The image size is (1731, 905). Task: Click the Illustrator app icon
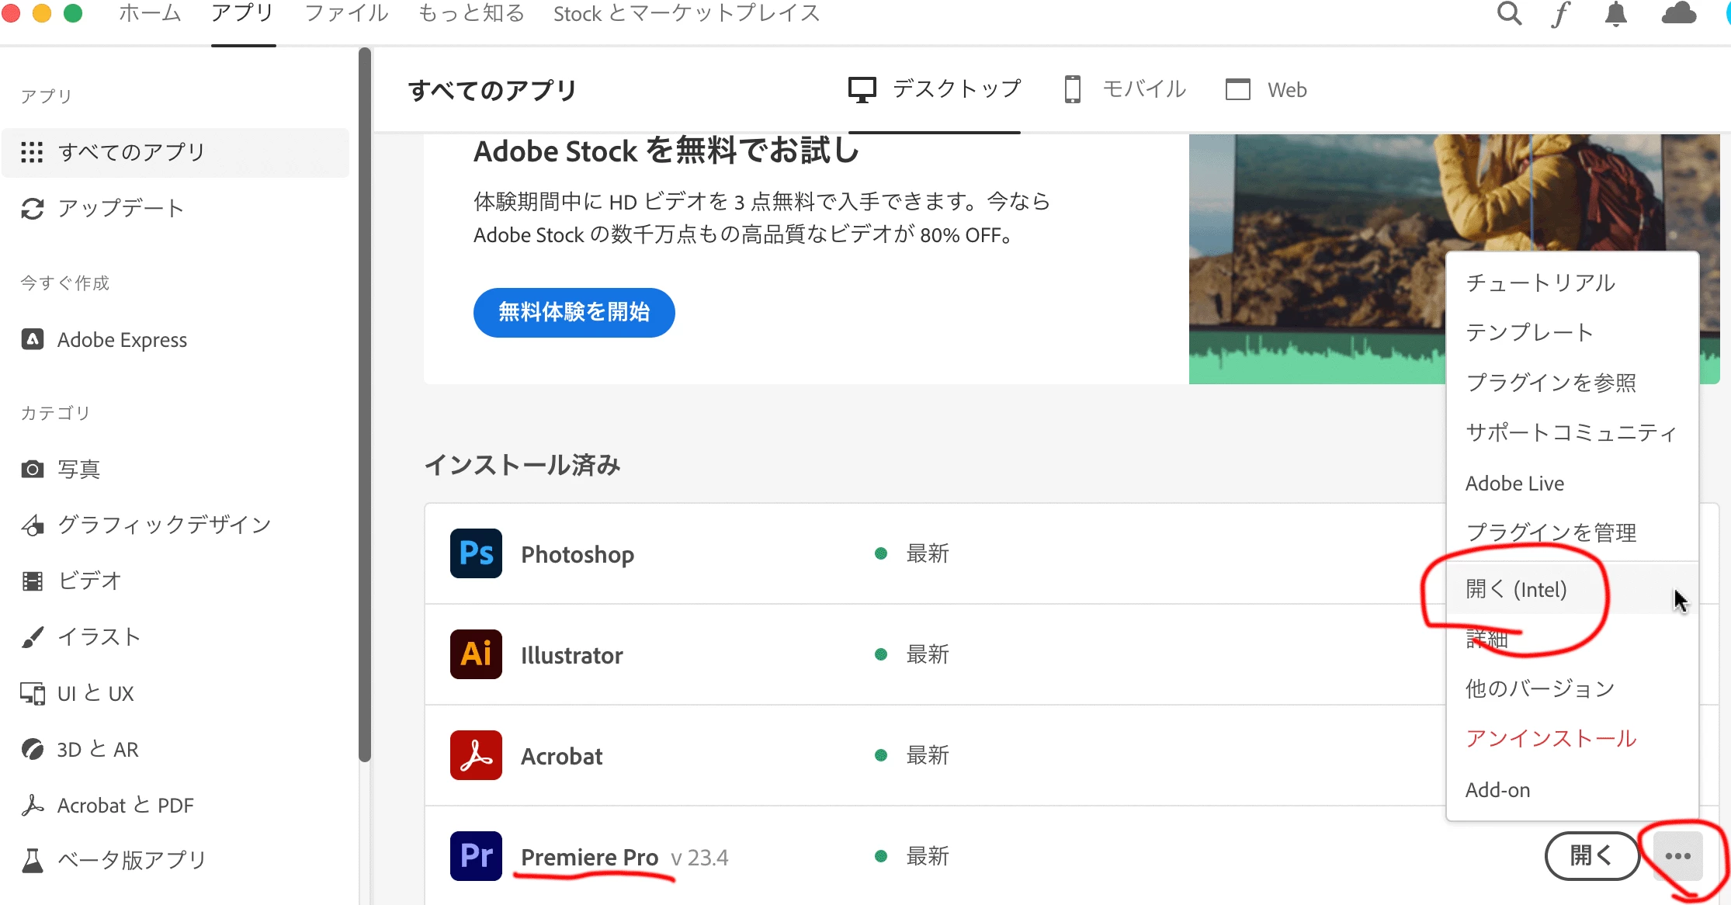tap(476, 654)
